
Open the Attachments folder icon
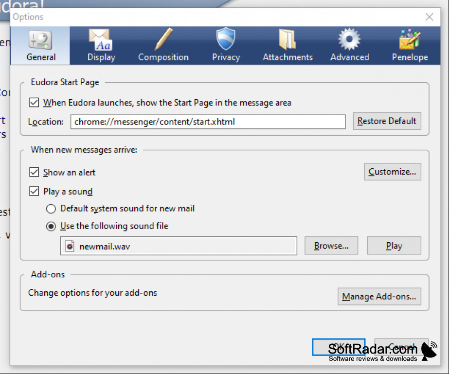287,39
